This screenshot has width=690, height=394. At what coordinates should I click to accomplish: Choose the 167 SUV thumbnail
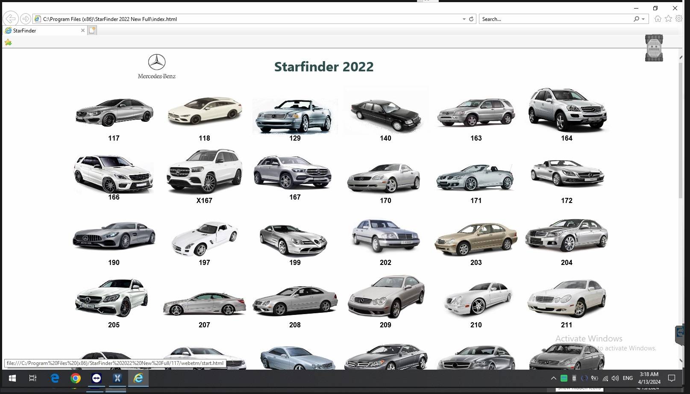pos(293,172)
